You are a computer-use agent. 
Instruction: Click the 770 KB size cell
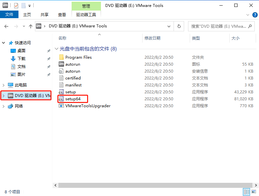(246, 106)
